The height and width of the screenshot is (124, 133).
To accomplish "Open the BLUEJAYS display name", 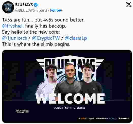I will [x=24, y=5].
